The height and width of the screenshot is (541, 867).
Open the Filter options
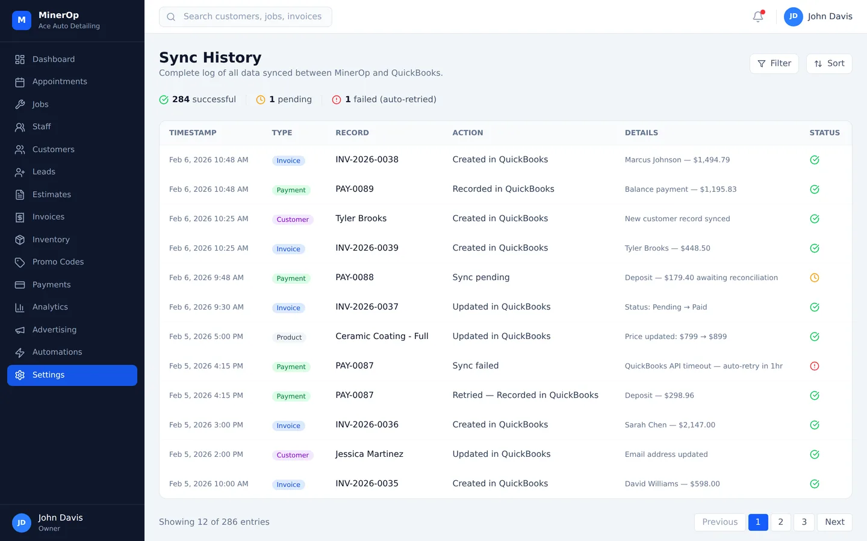click(x=774, y=64)
